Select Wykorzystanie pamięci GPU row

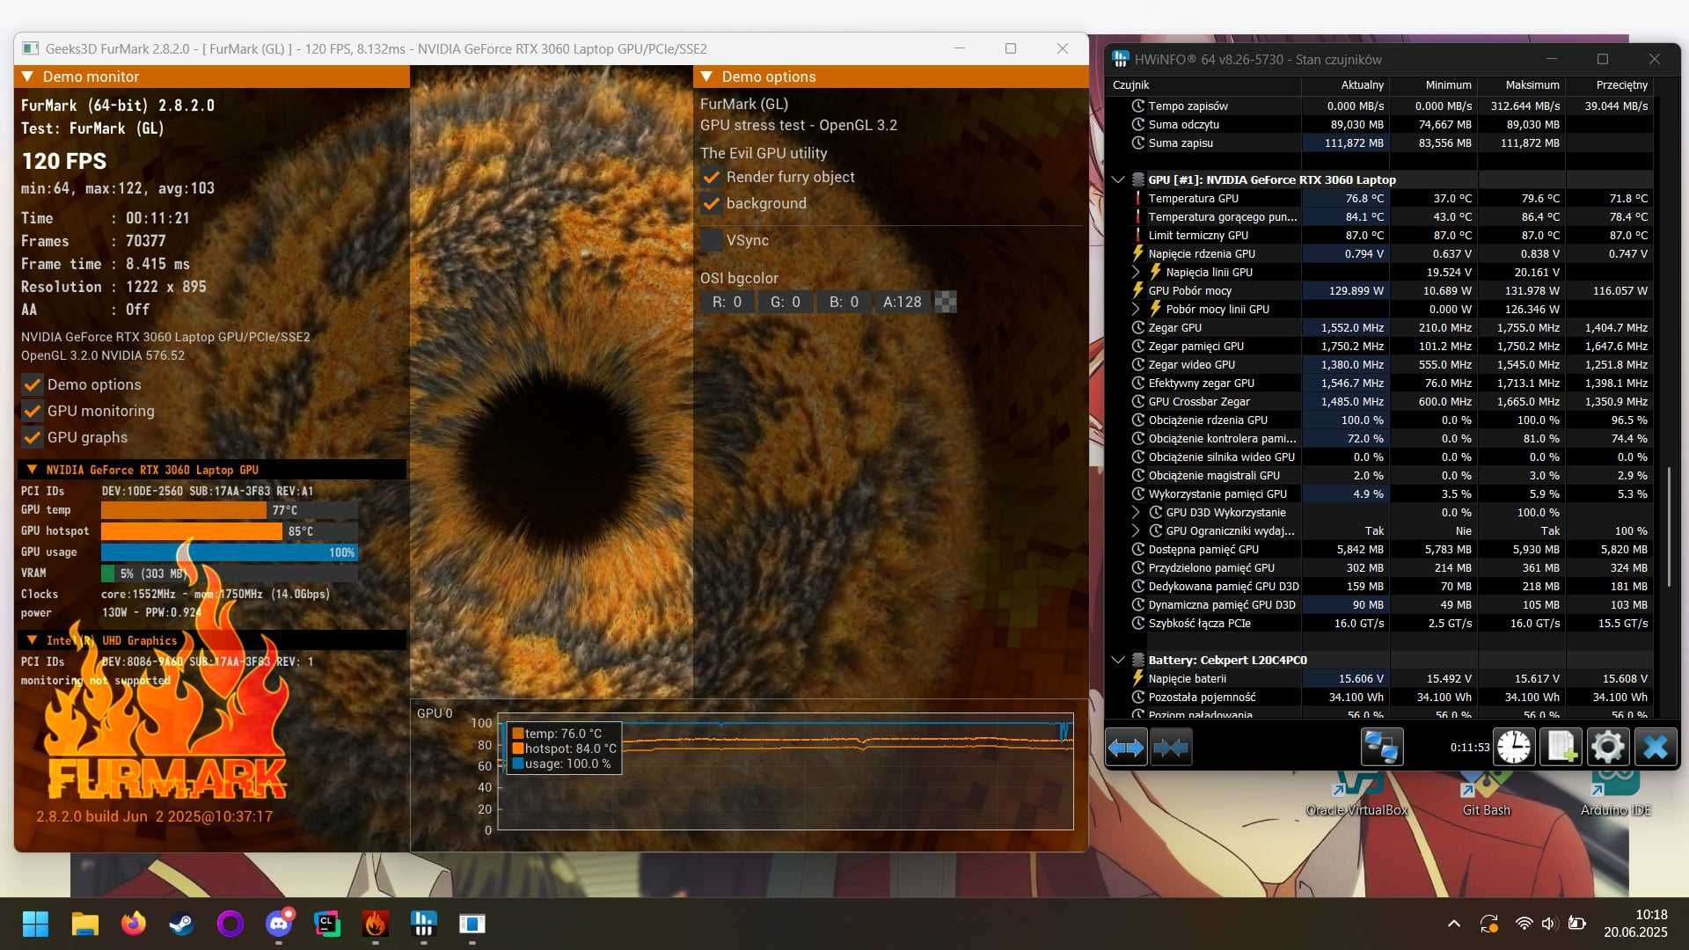pyautogui.click(x=1380, y=493)
